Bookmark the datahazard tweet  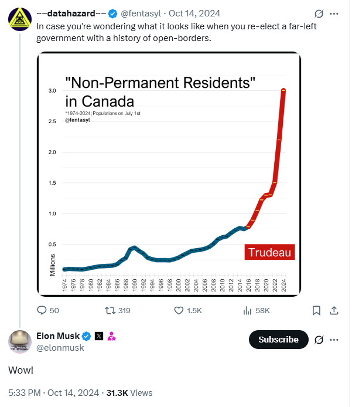[x=316, y=310]
